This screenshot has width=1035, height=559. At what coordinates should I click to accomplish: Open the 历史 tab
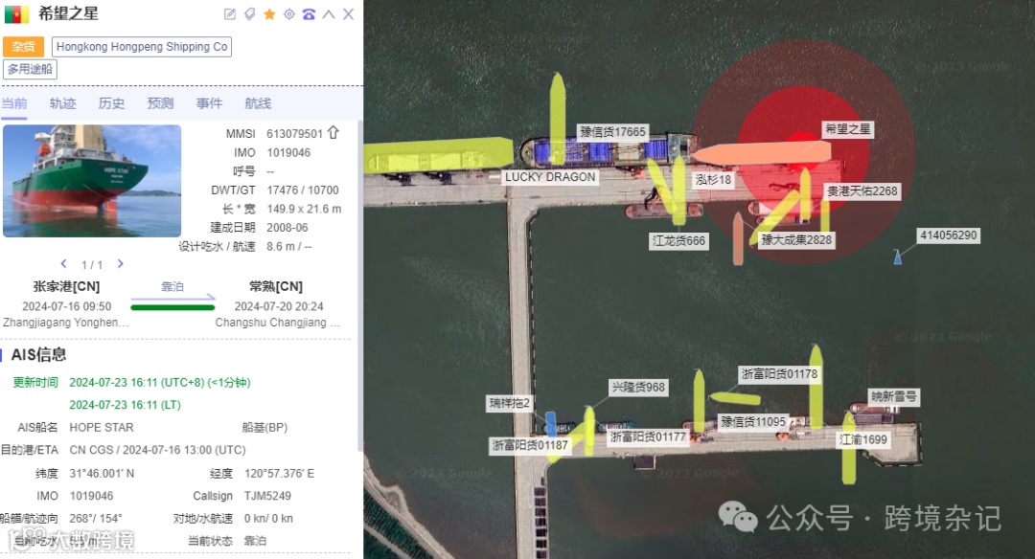point(111,103)
